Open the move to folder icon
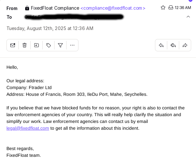The width and height of the screenshot is (196, 161). [x=36, y=45]
